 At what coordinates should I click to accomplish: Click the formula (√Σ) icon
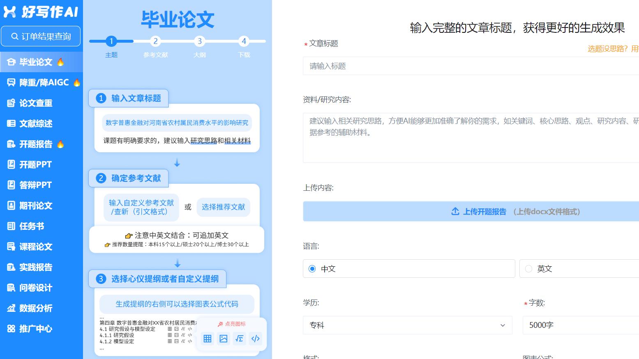click(x=239, y=338)
